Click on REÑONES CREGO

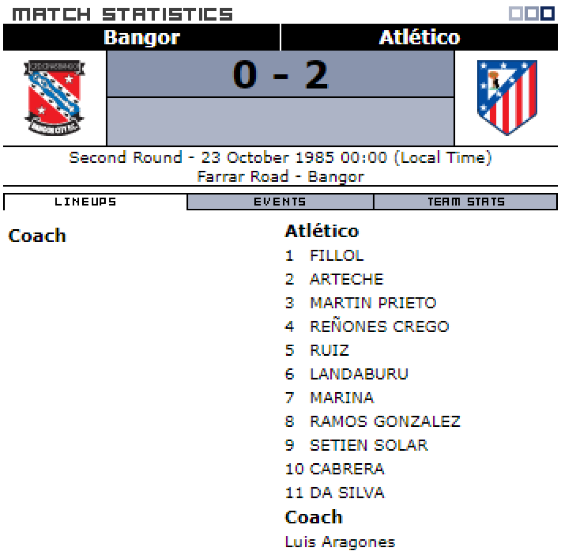(x=379, y=327)
